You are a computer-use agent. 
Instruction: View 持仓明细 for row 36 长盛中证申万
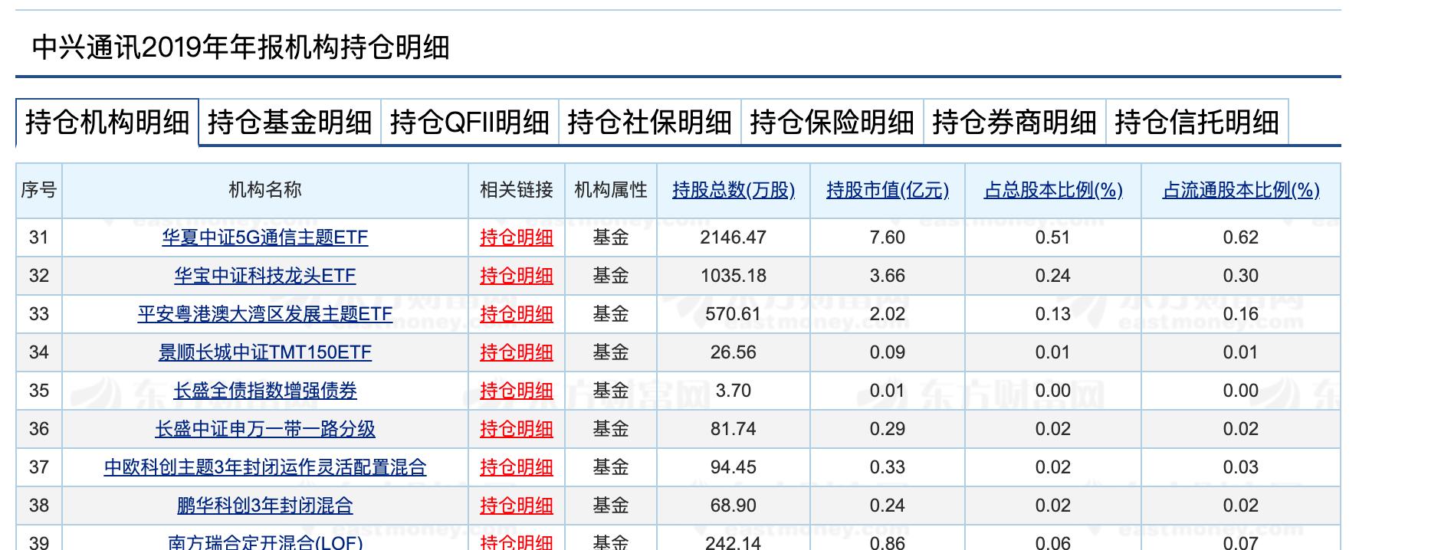click(x=517, y=429)
